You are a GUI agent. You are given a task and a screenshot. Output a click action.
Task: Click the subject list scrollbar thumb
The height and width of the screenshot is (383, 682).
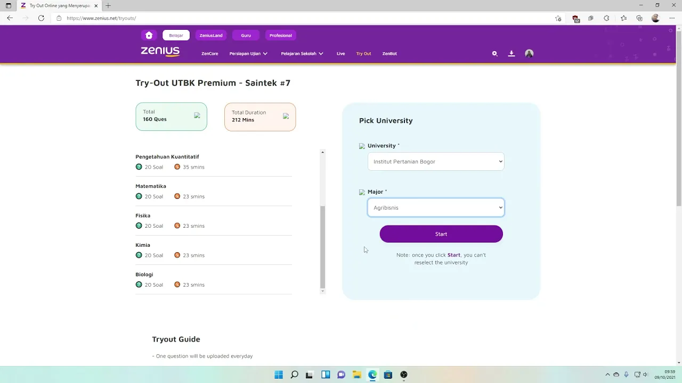tap(322, 246)
